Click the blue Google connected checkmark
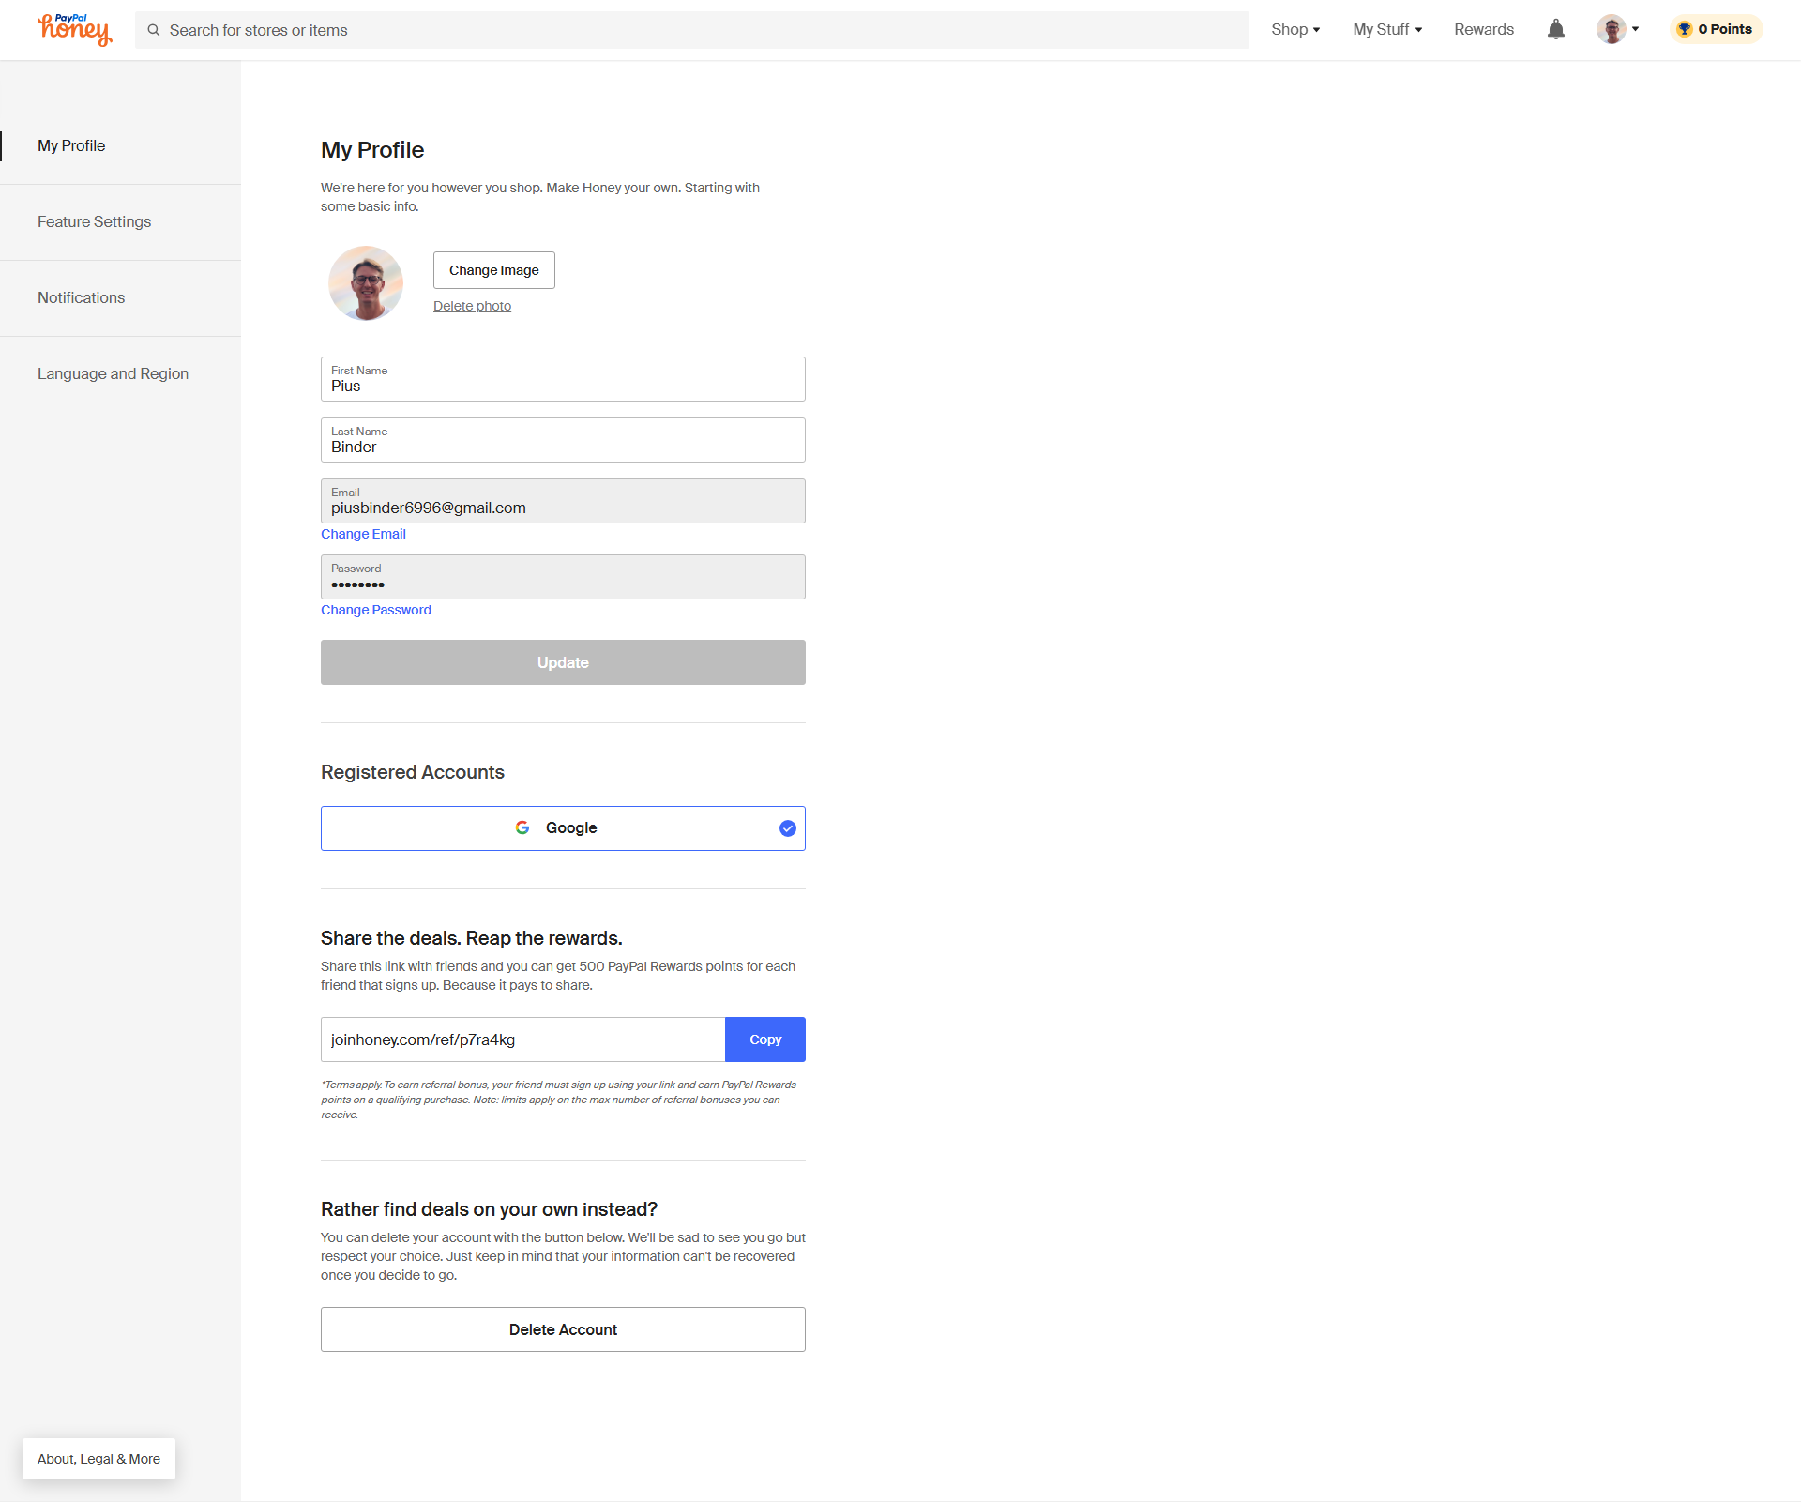This screenshot has height=1502, width=1801. [787, 828]
